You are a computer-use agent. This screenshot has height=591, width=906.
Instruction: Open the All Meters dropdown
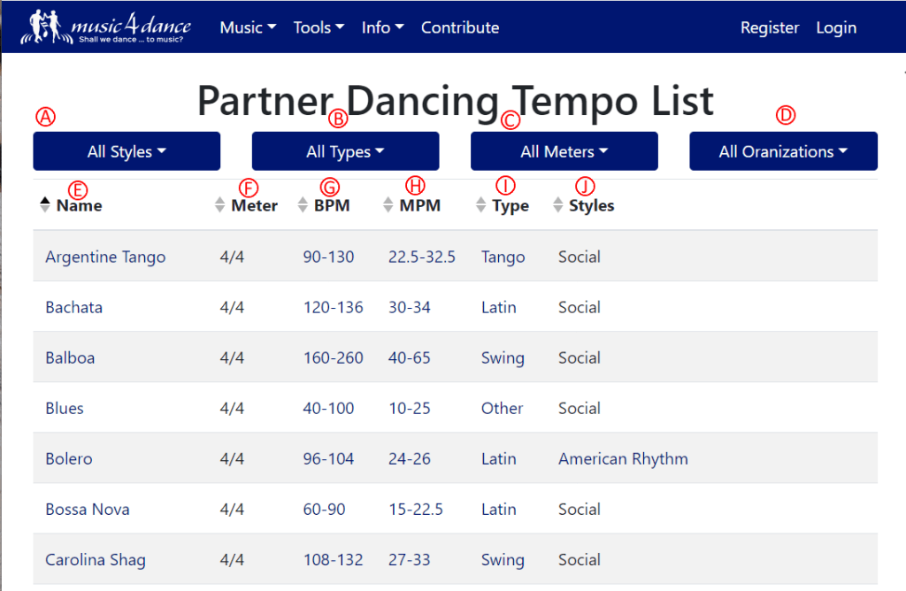tap(564, 151)
